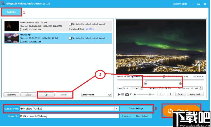Open the Sort by name dropdown
211x127 pixels.
96,95
